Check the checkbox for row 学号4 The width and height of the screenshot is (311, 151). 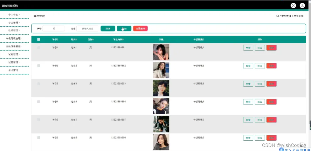[38, 102]
